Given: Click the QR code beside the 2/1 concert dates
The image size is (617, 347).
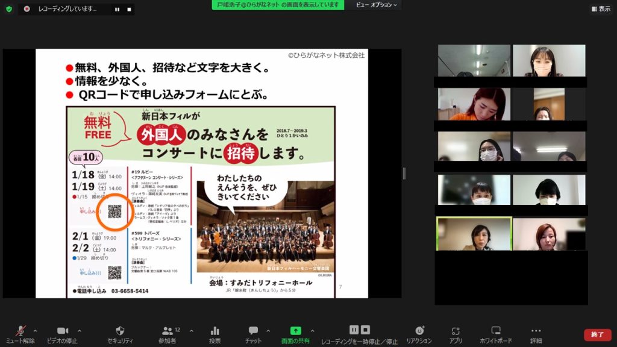Looking at the screenshot, I should (x=114, y=273).
